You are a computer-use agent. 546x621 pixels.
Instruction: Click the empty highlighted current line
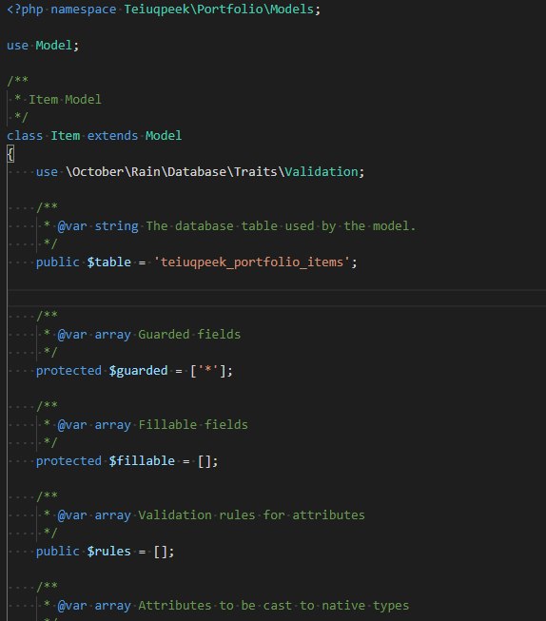pyautogui.click(x=277, y=299)
